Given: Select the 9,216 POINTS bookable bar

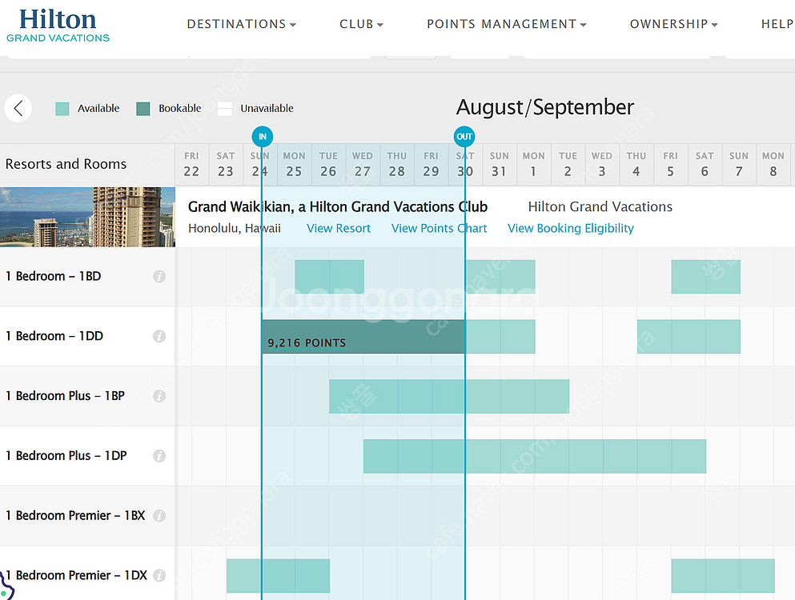Looking at the screenshot, I should [x=363, y=337].
